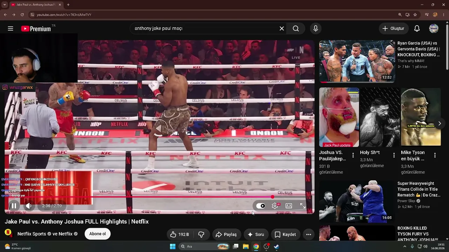
Task: Open the Netflix Sports channel avatar
Action: (x=8, y=233)
